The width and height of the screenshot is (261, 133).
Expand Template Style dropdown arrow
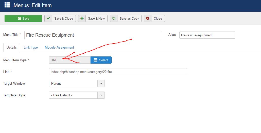coord(101,95)
